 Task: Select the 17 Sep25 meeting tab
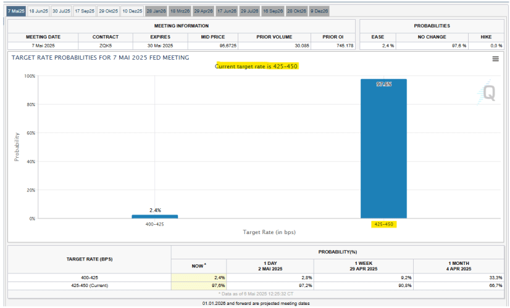coord(84,11)
